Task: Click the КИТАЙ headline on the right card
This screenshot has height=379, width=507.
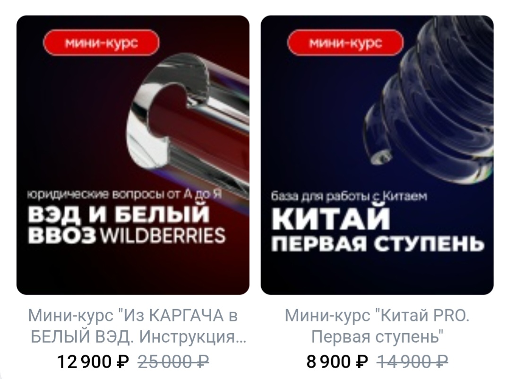Action: pos(331,218)
